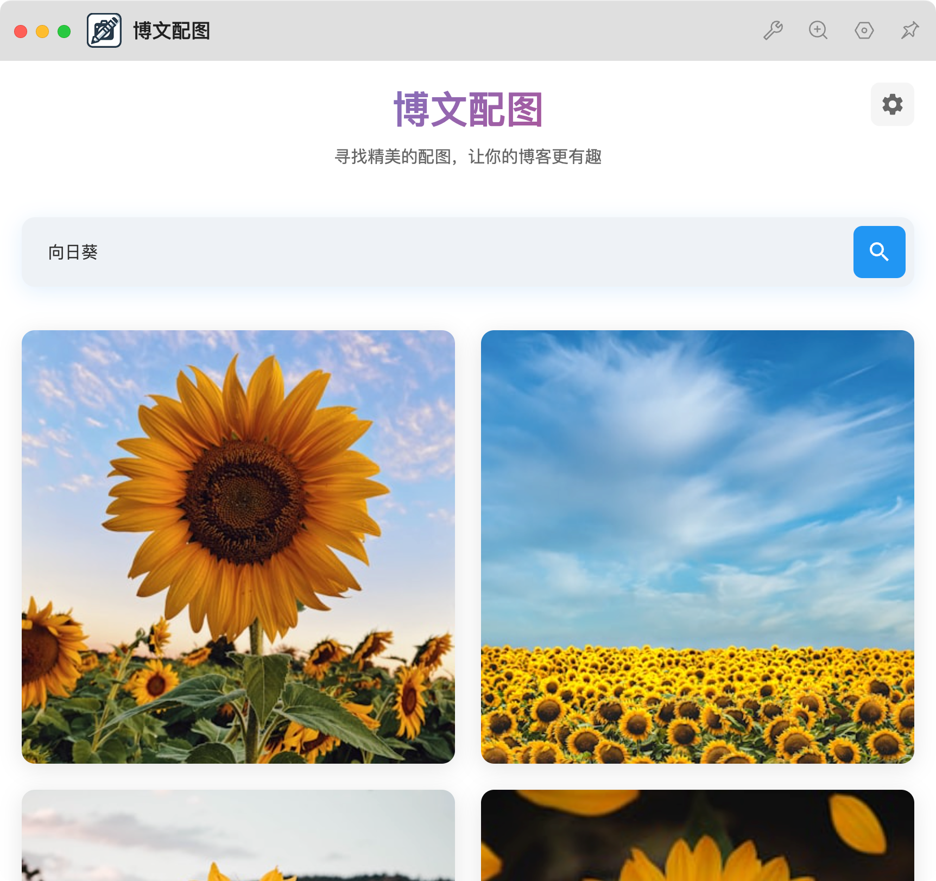This screenshot has width=936, height=881.
Task: Click the 博文配图 app logo icon
Action: point(104,30)
